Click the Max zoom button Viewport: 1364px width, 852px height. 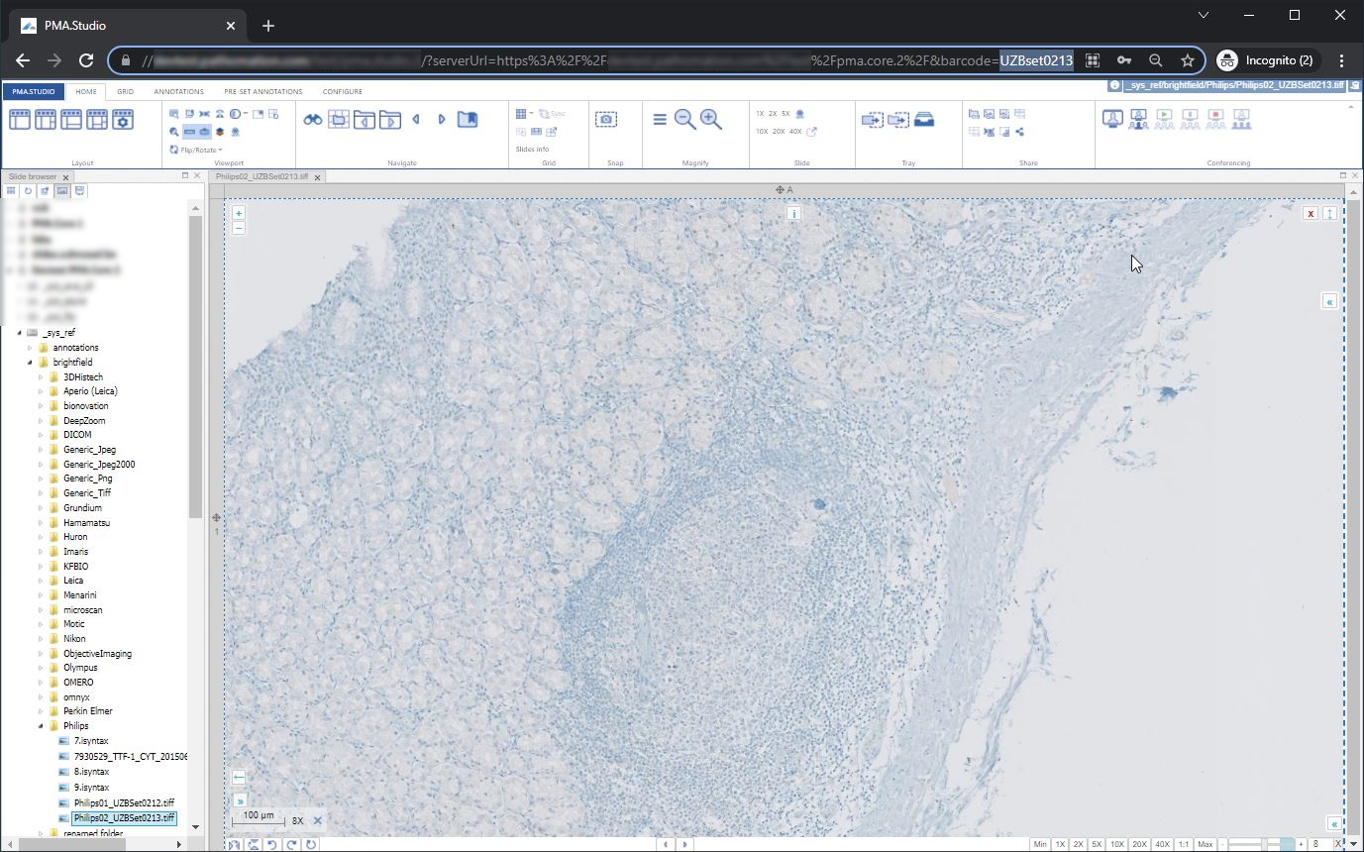click(1205, 844)
